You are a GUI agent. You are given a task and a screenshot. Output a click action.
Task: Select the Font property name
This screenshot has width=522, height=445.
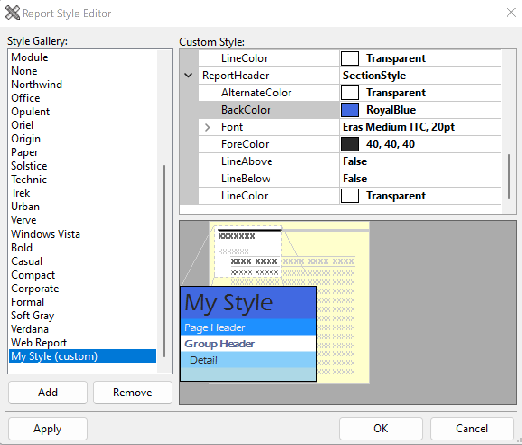(233, 127)
